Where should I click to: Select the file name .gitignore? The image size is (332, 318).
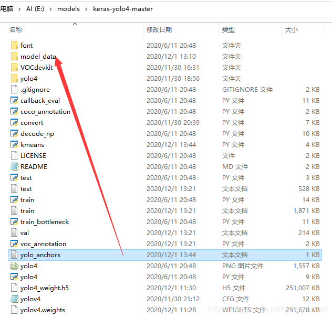point(35,90)
